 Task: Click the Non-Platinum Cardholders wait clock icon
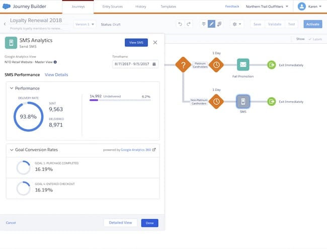(x=216, y=101)
